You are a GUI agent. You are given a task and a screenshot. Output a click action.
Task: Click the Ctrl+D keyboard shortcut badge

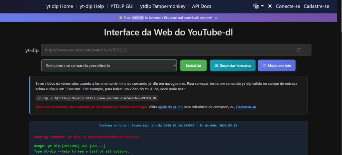point(138,18)
